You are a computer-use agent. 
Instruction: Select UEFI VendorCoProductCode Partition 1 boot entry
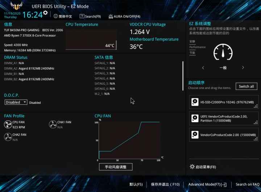click(x=224, y=119)
